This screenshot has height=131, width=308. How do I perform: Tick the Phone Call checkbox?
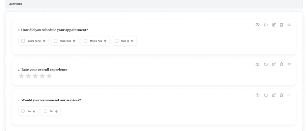[x=56, y=41]
